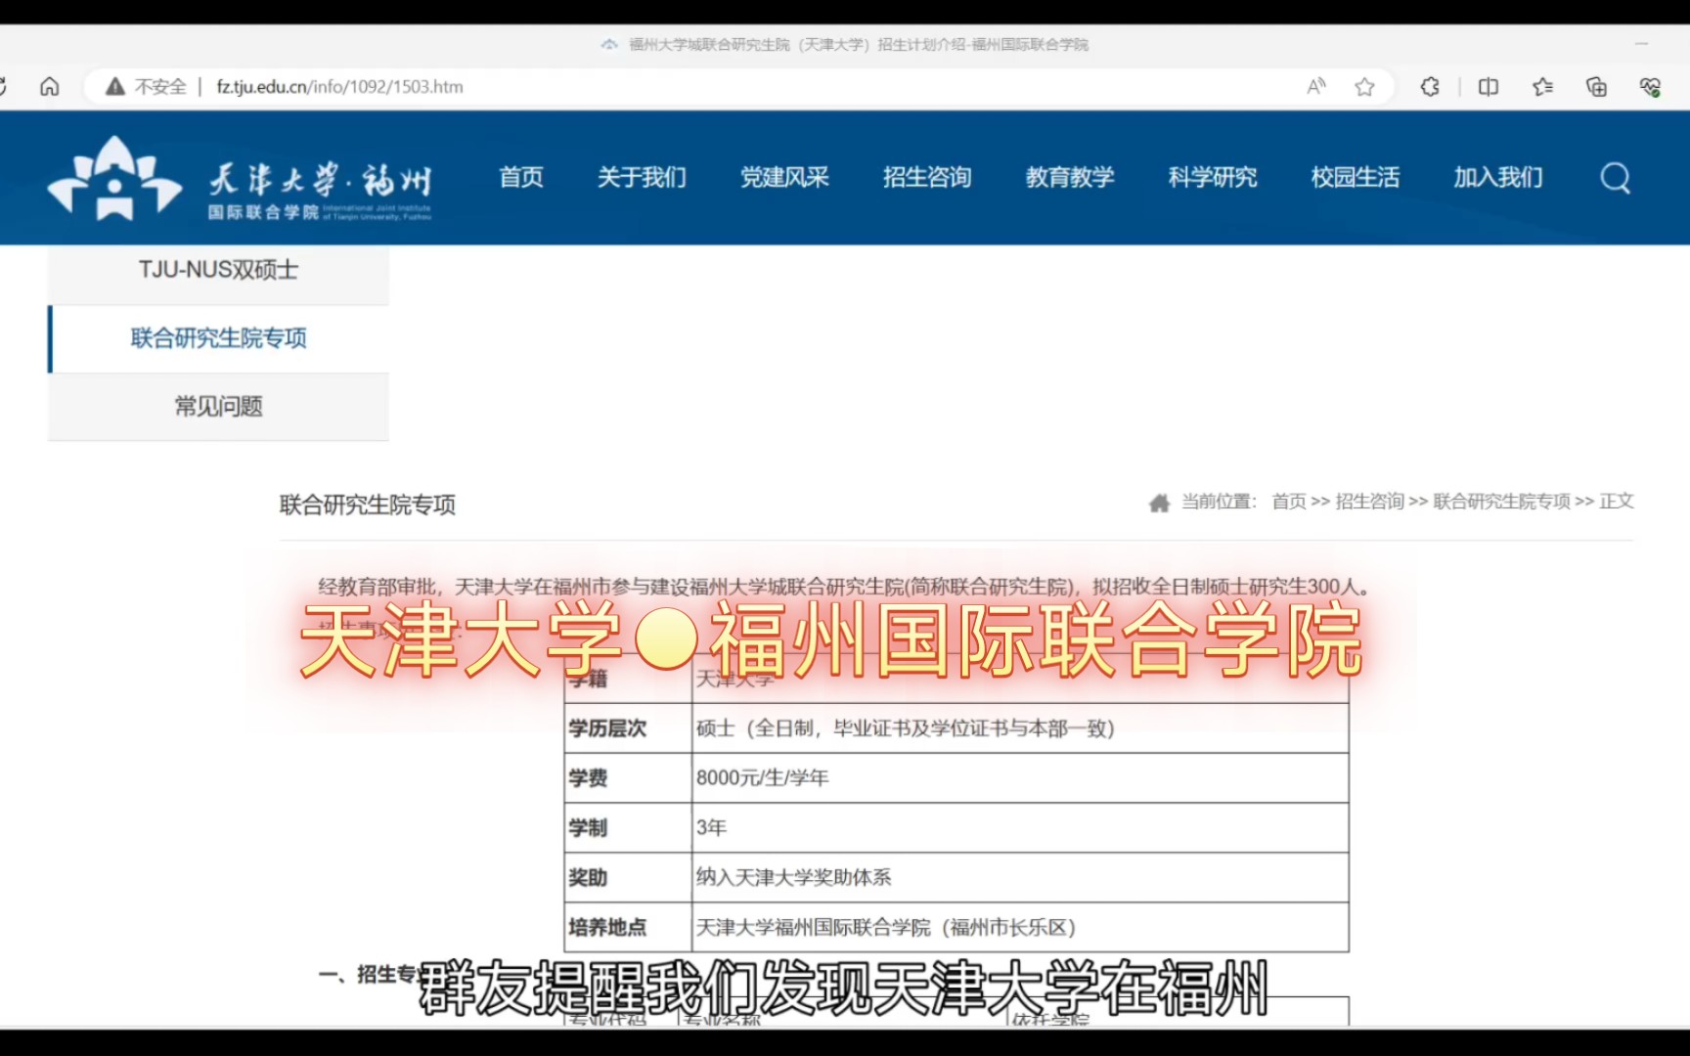Open 关于我们 navigation menu
1690x1056 pixels.
(x=642, y=177)
